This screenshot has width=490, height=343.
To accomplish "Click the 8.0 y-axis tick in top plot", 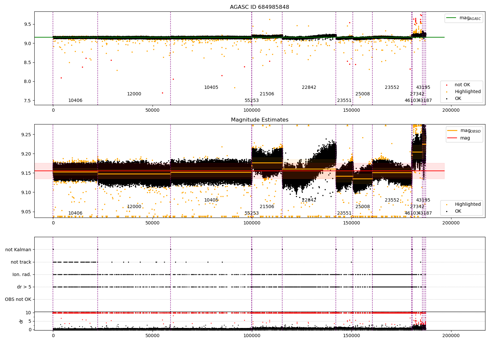I will [x=27, y=82].
